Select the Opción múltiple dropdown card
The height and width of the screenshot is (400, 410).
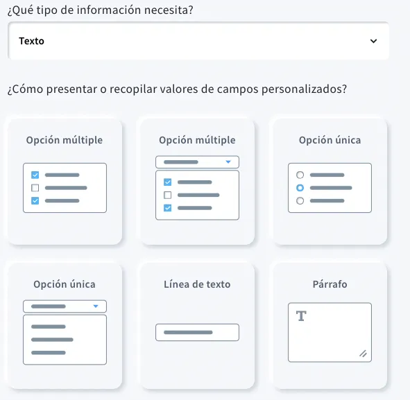197,182
